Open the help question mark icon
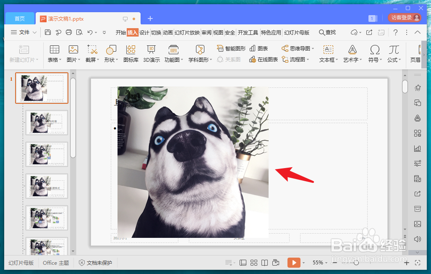 coord(395,32)
